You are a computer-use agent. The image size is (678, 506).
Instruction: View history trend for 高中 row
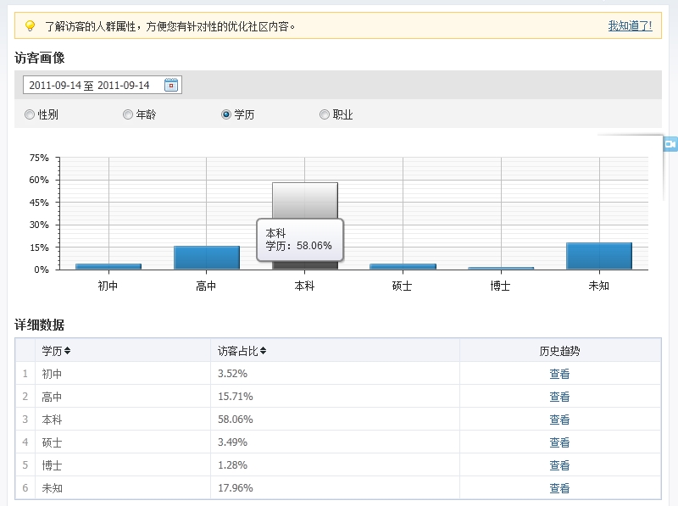pyautogui.click(x=559, y=397)
